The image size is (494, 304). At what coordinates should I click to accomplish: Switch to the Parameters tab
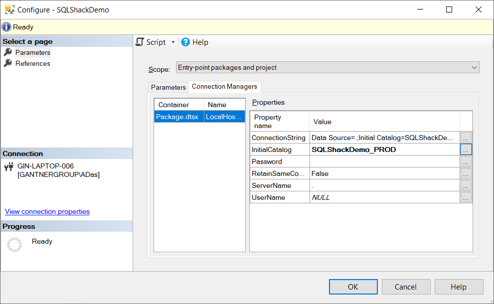click(x=168, y=87)
